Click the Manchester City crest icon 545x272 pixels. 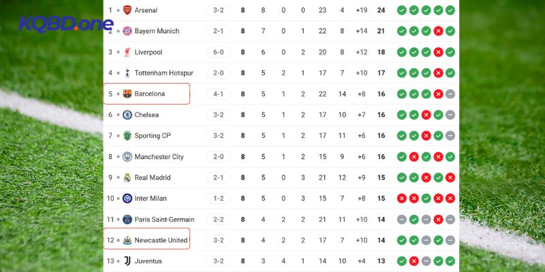(x=127, y=157)
